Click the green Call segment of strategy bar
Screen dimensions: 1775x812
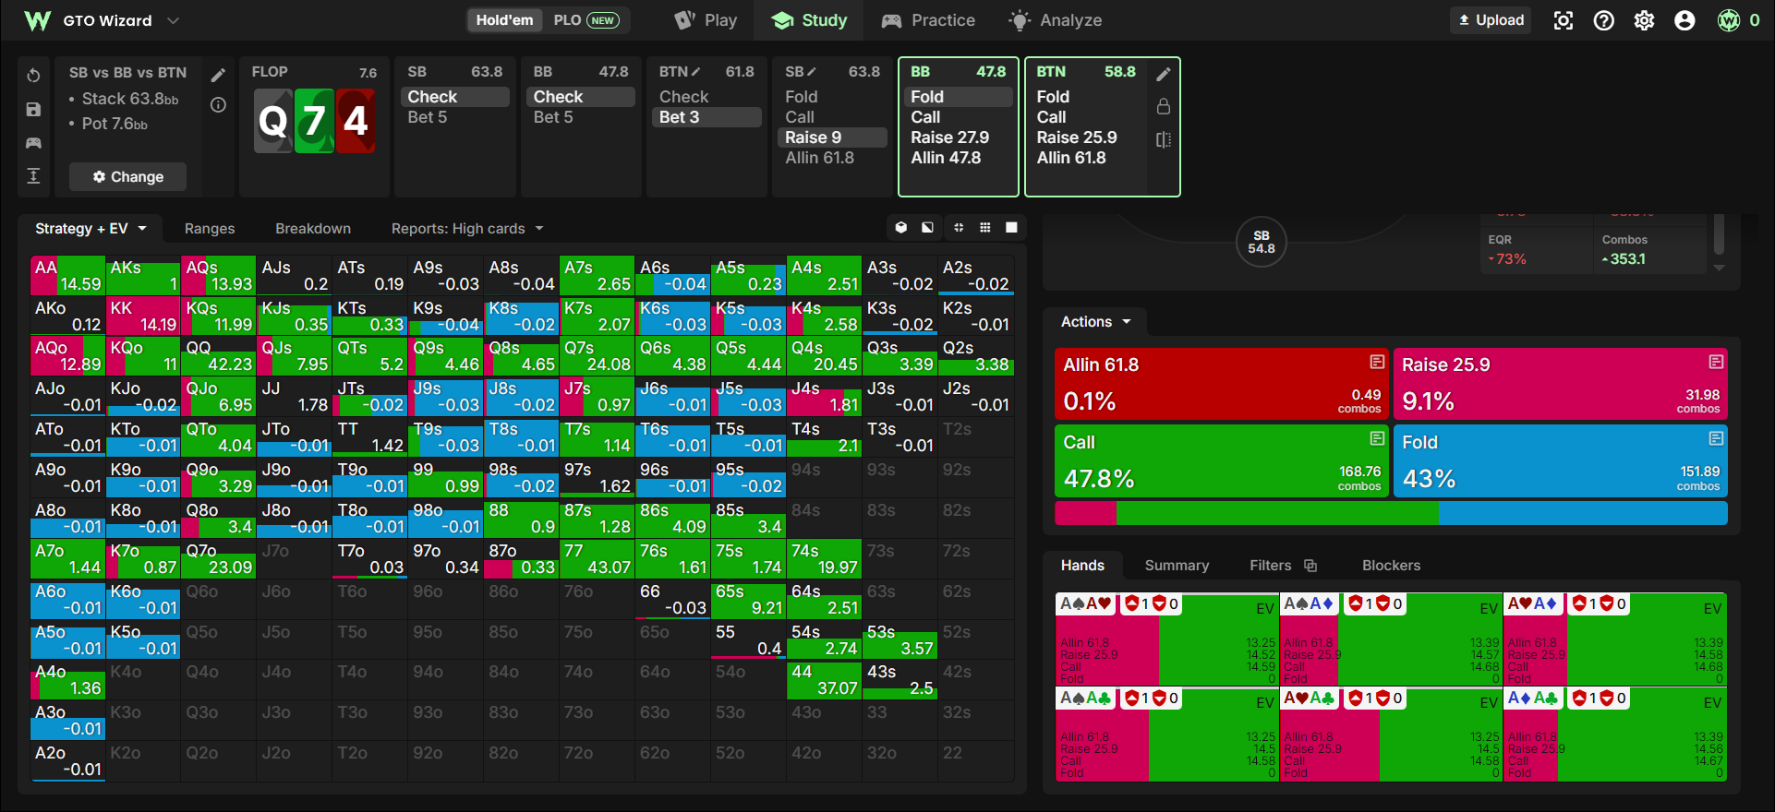click(x=1276, y=513)
